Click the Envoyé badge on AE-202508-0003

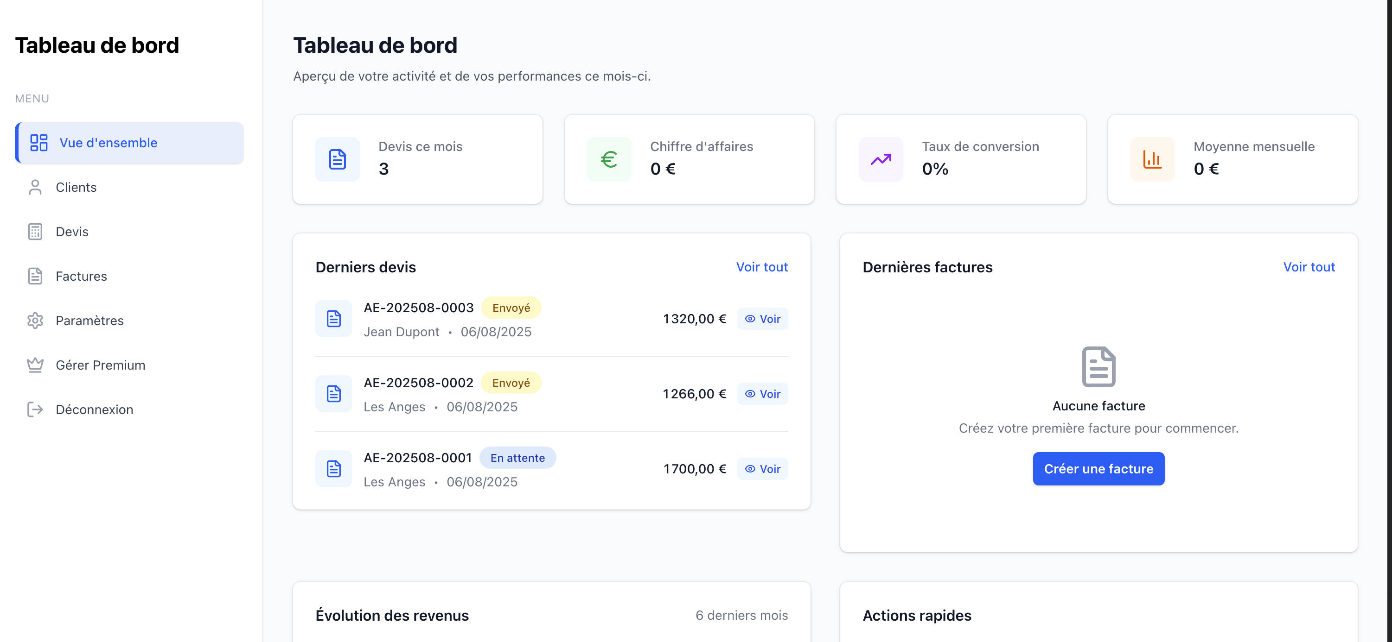pyautogui.click(x=511, y=308)
